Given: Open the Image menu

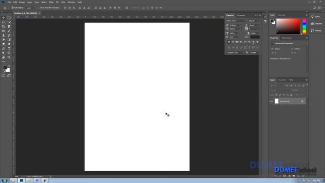Looking at the screenshot, I should (22, 2).
